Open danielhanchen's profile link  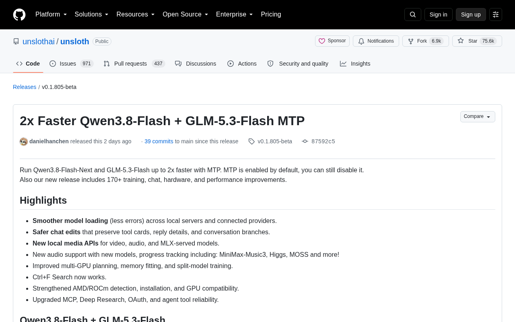(x=49, y=141)
